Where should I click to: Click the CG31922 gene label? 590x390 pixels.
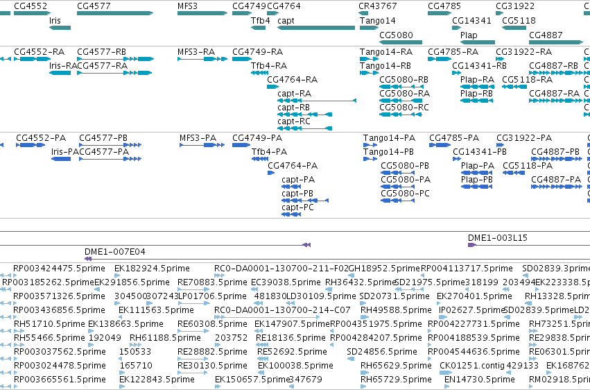coord(515,6)
